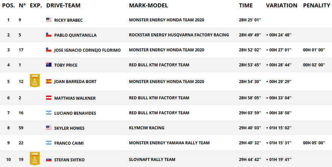Viewport: 332px width, 167px height.
Task: Click the Austria flag next to Matthias Walkner
Action: point(49,98)
